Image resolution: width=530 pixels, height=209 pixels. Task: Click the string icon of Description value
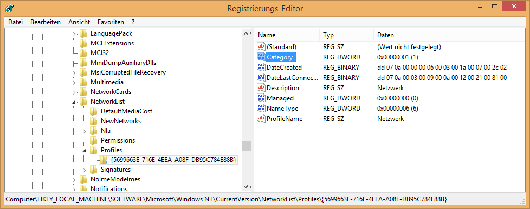(261, 87)
